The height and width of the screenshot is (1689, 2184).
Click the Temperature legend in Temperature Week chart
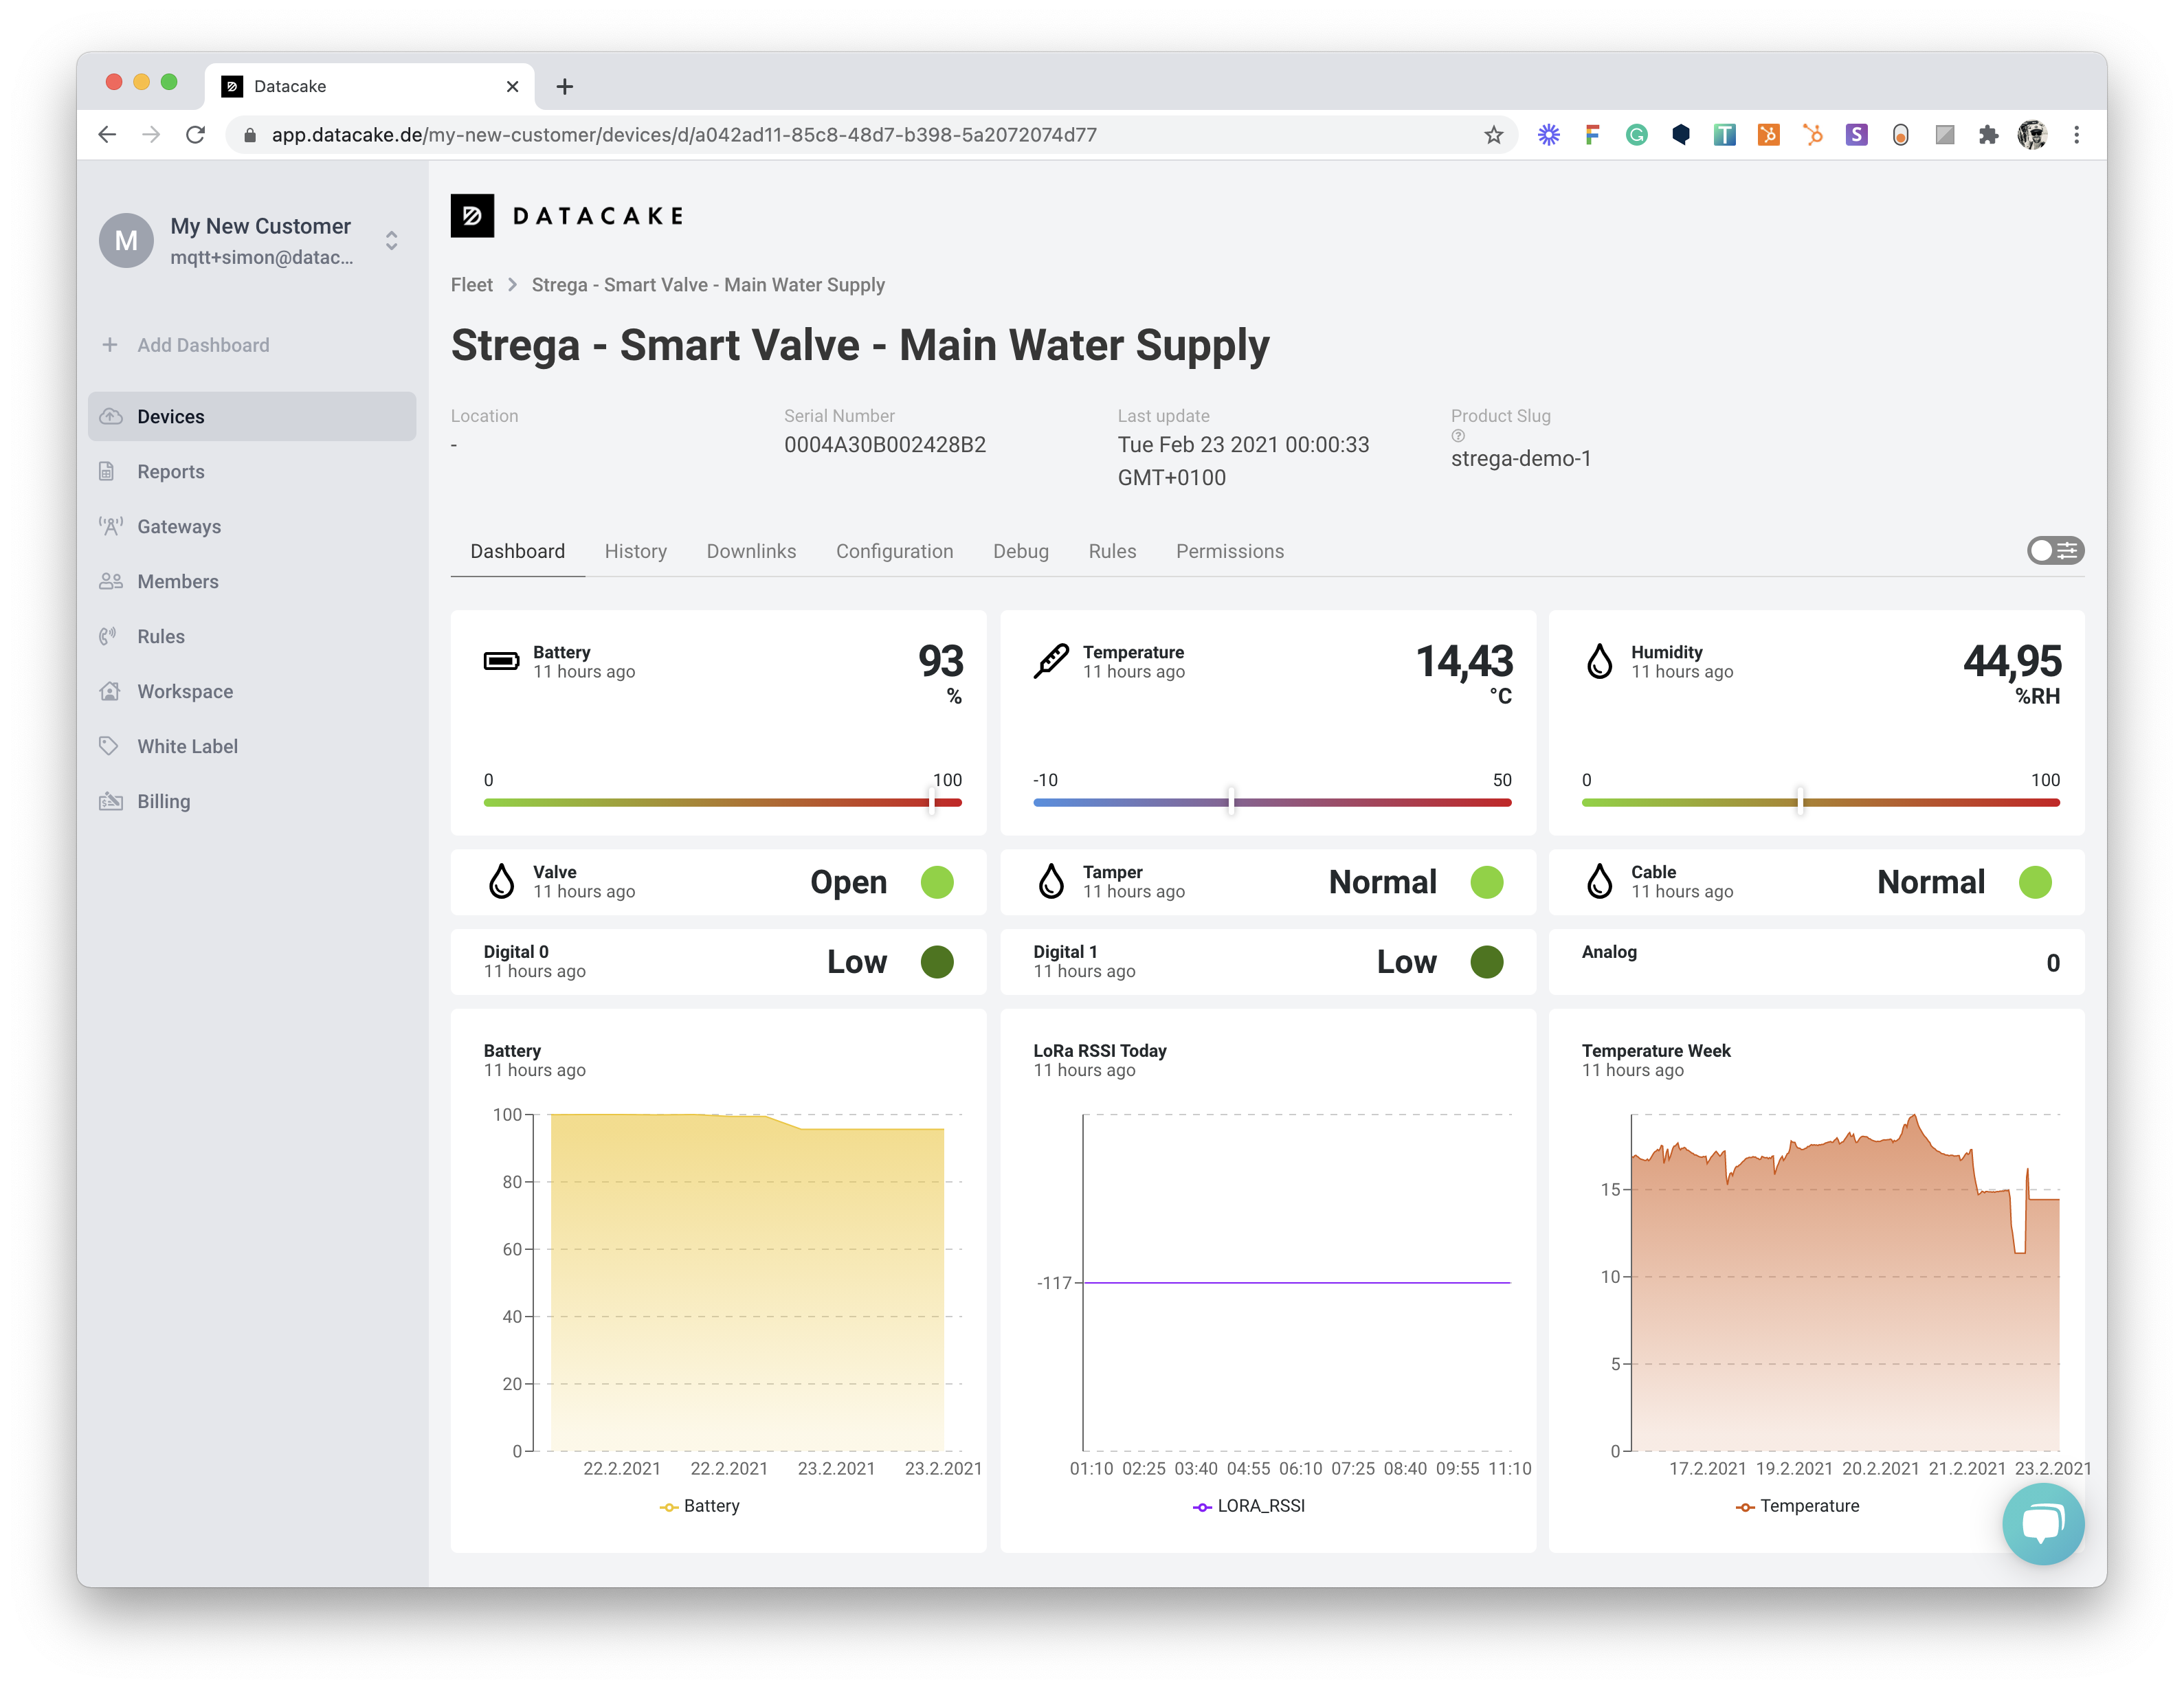pos(1797,1505)
